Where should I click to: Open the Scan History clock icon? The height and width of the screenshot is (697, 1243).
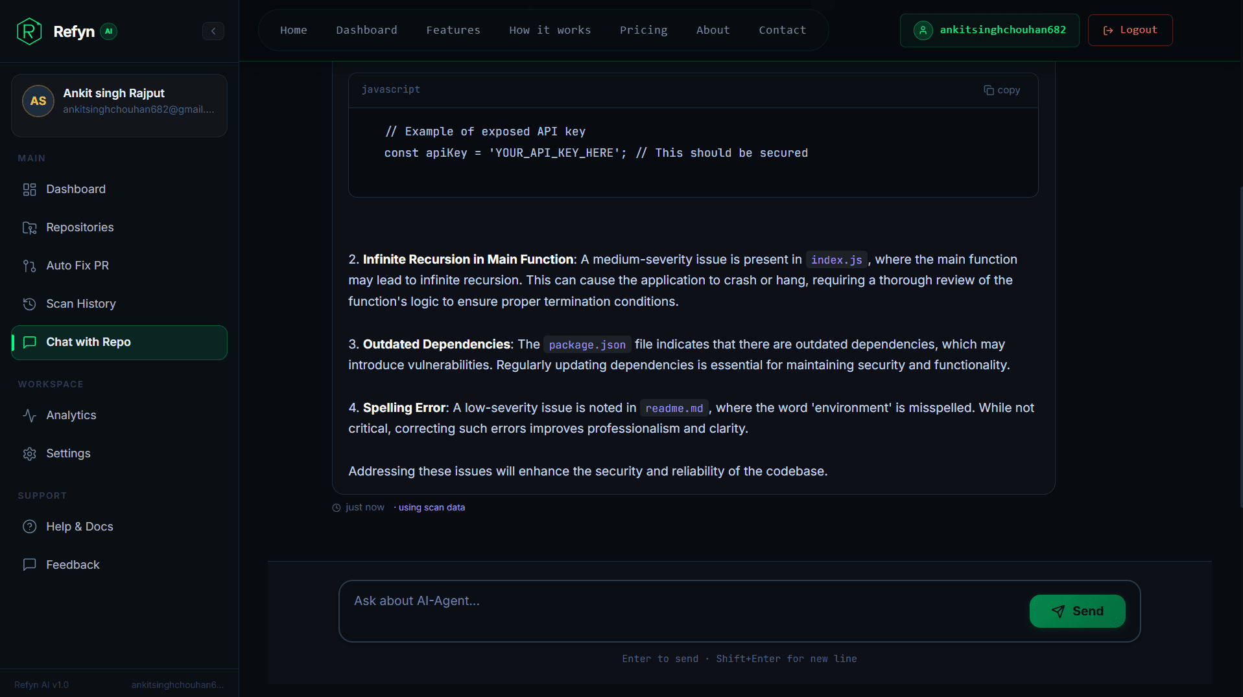click(x=30, y=304)
